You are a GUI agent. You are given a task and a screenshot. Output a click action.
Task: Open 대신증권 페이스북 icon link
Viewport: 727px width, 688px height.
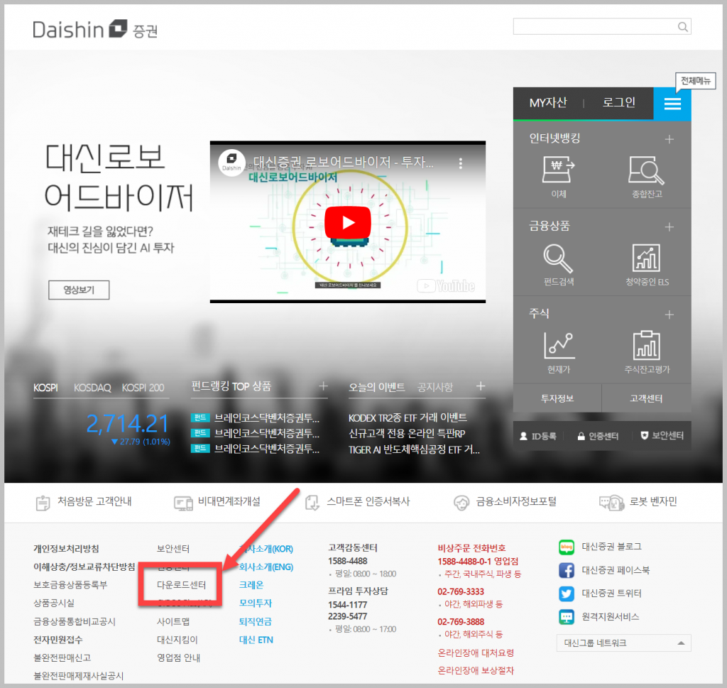(567, 570)
